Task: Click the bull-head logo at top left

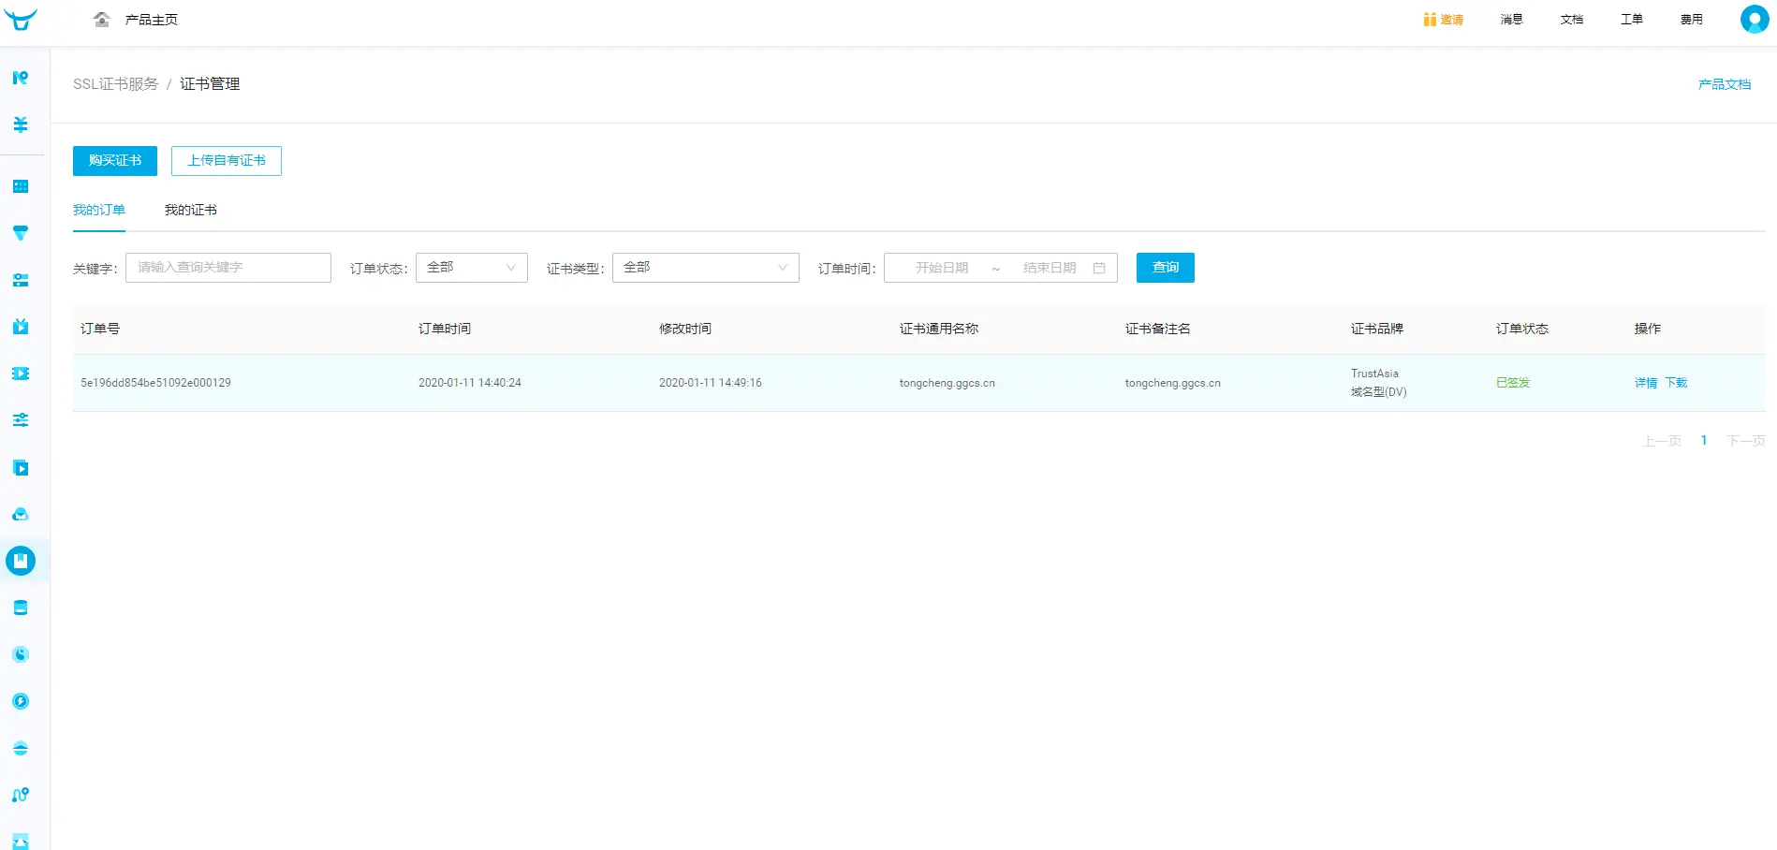Action: [x=21, y=19]
